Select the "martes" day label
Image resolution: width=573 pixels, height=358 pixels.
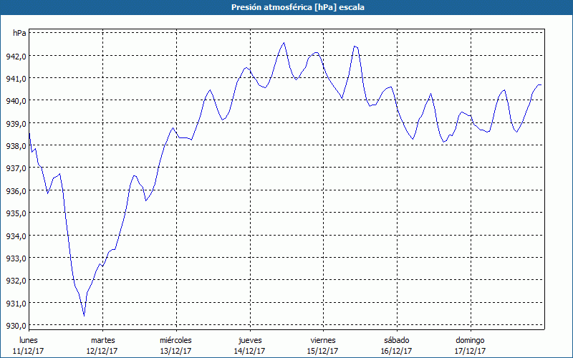point(102,339)
